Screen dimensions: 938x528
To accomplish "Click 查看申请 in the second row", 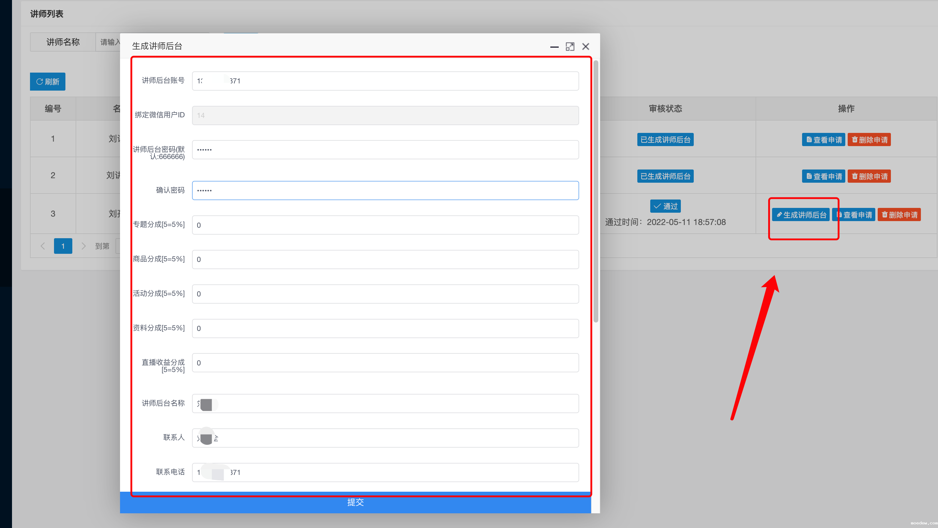I will (823, 177).
